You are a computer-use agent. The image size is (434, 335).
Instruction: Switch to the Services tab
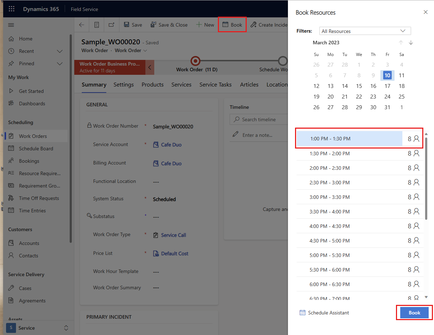pos(181,85)
